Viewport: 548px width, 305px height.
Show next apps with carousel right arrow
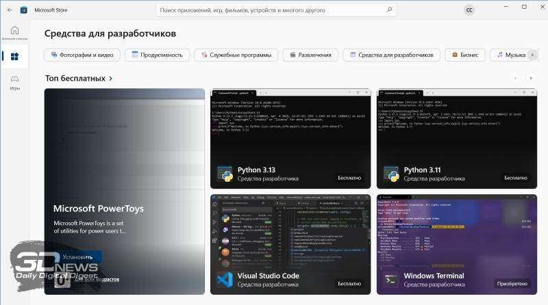tap(532, 79)
